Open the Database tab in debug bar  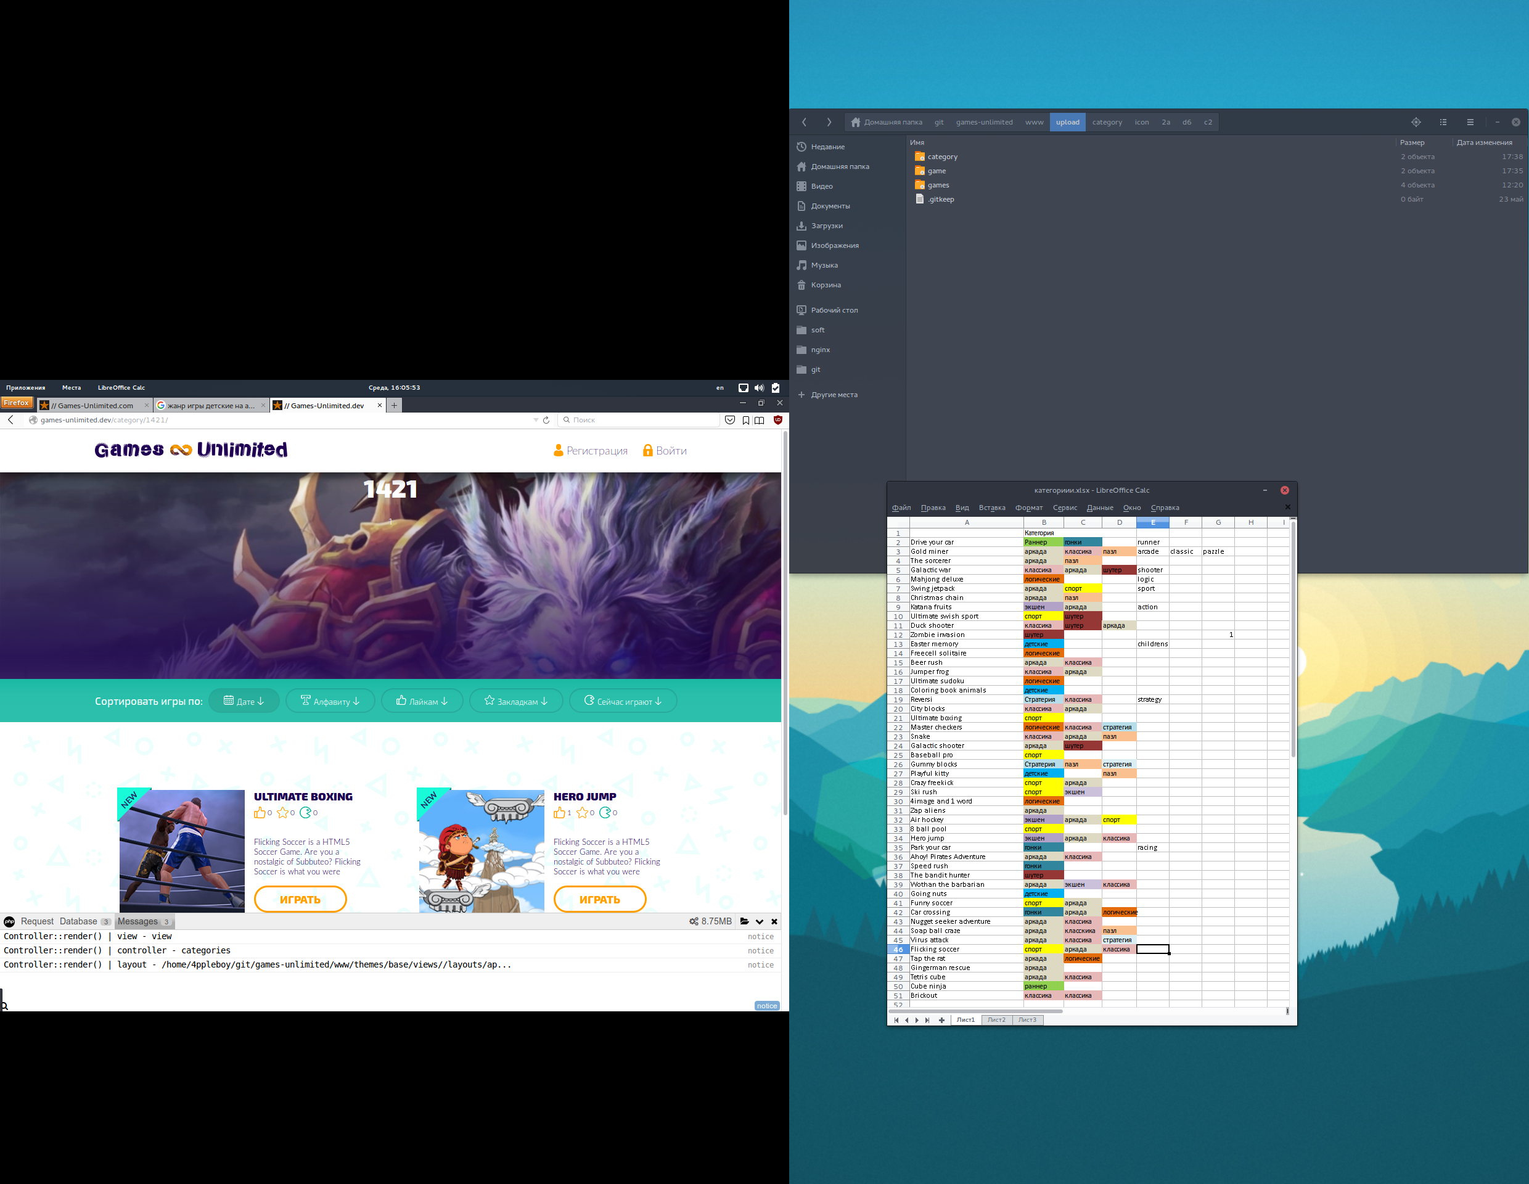point(86,921)
